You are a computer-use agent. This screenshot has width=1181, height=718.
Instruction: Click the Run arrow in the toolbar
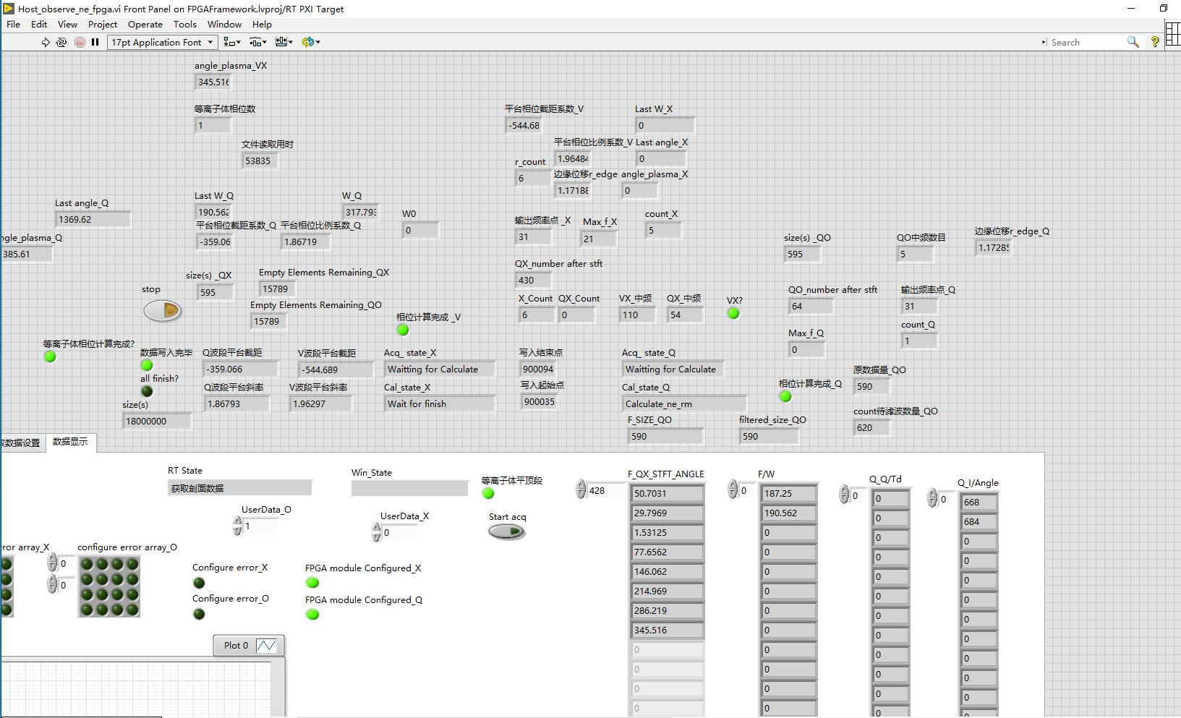pyautogui.click(x=46, y=43)
